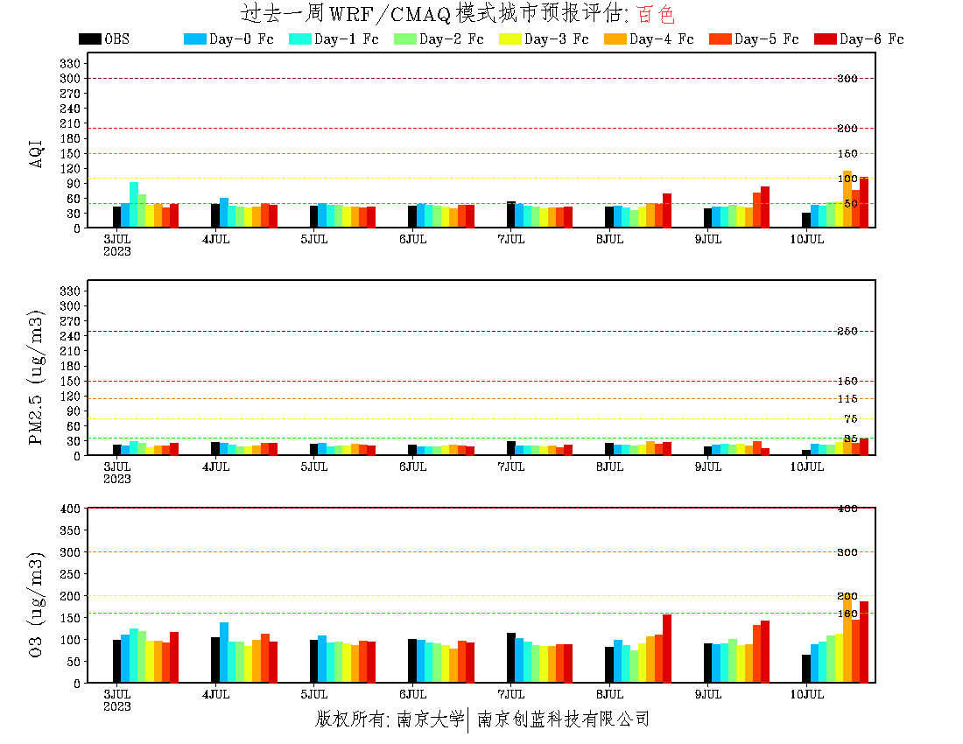Click the cyan Day-1 Fc legend swatch
The width and height of the screenshot is (963, 744).
300,39
